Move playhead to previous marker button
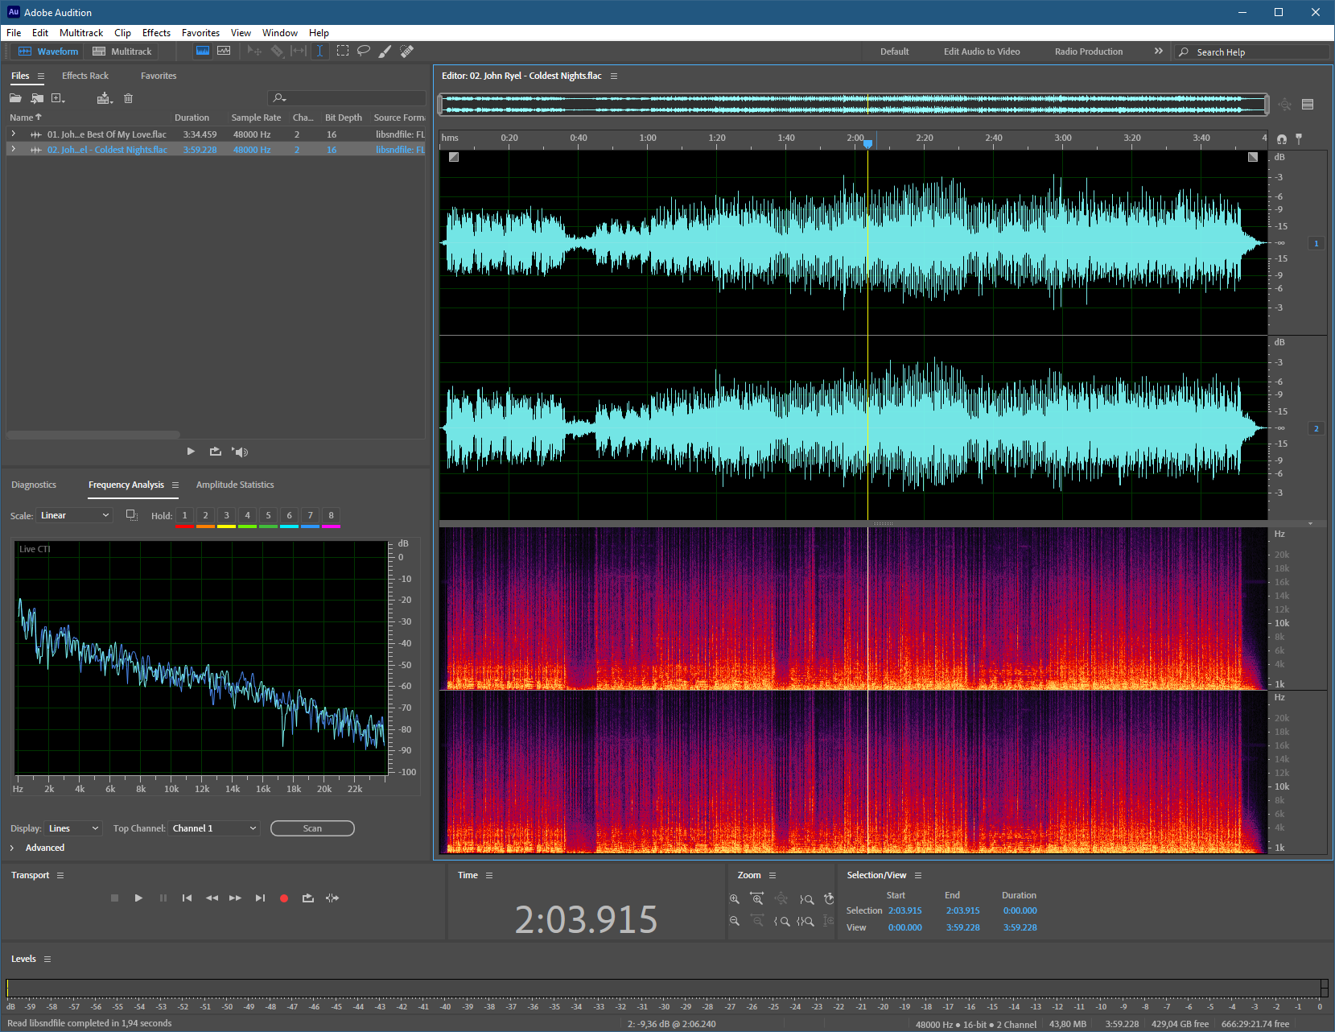 pos(187,898)
